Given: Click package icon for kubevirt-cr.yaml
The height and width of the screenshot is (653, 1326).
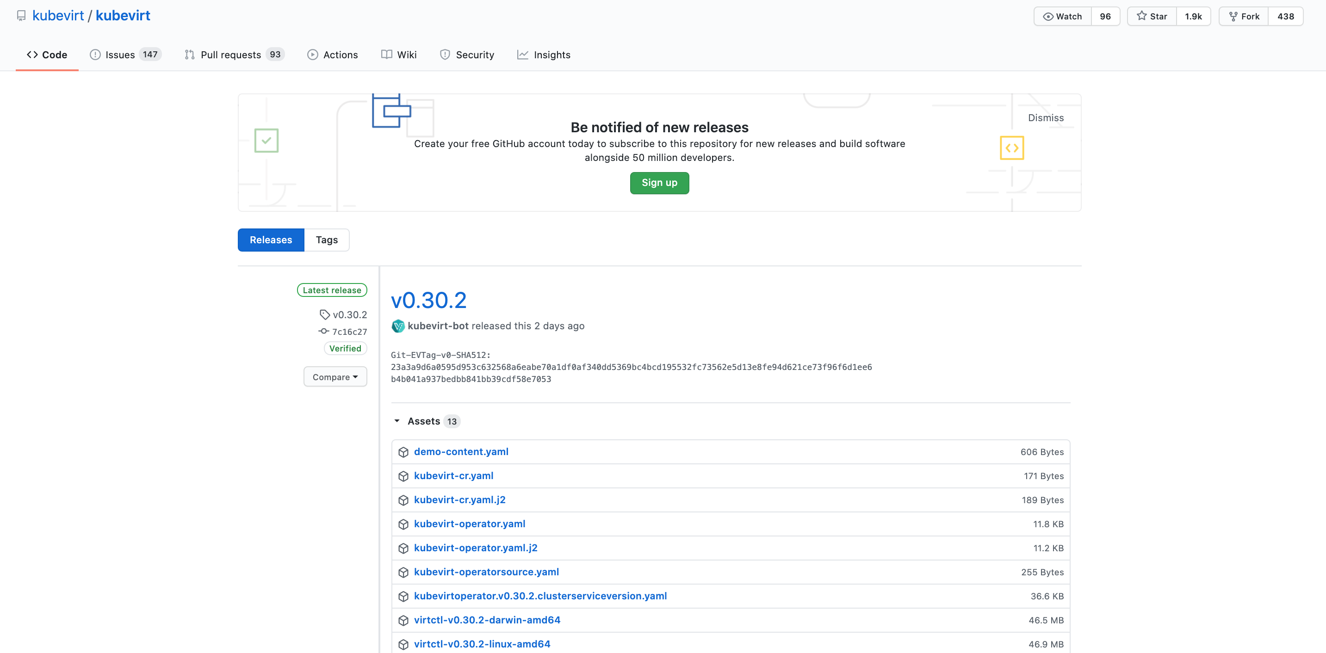Looking at the screenshot, I should pyautogui.click(x=403, y=476).
